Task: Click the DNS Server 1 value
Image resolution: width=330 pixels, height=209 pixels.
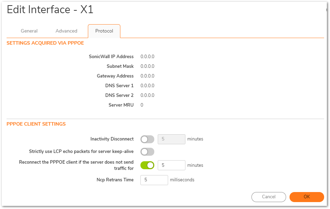Action: click(147, 86)
